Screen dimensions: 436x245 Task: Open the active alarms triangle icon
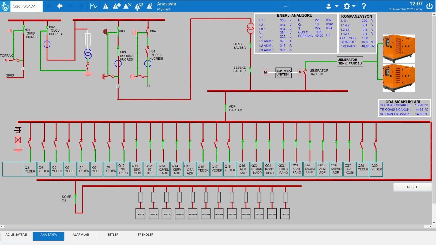pos(105,6)
